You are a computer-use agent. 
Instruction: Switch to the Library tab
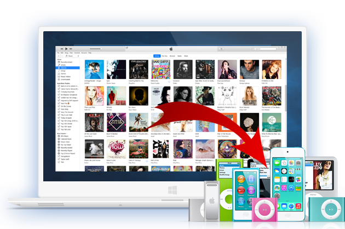157,56
